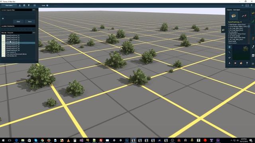Click the Delete Object tool icon
The width and height of the screenshot is (255, 143).
coord(235,63)
